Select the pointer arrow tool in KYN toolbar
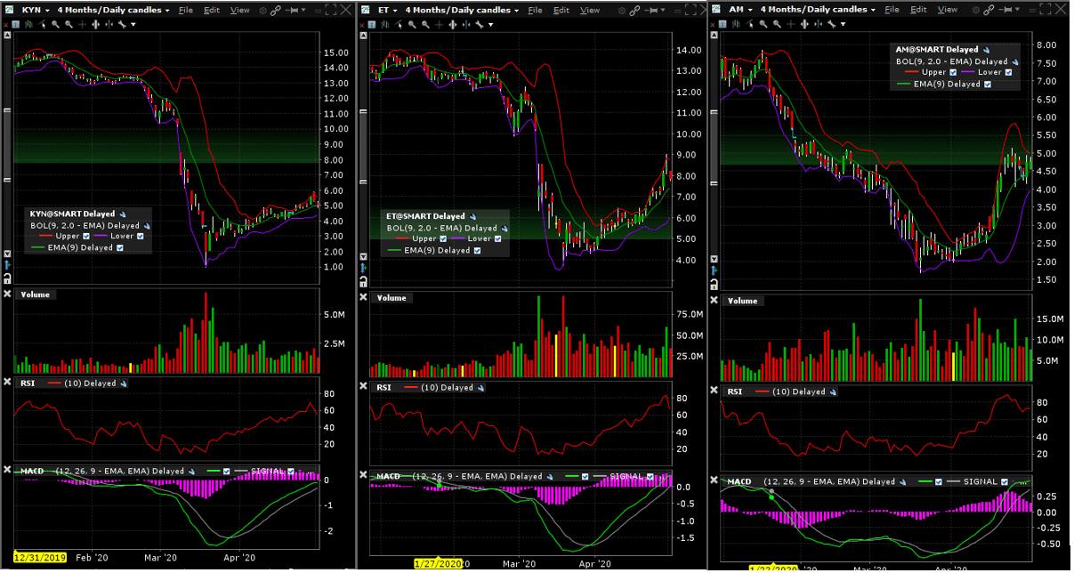The height and width of the screenshot is (573, 1074). [44, 24]
